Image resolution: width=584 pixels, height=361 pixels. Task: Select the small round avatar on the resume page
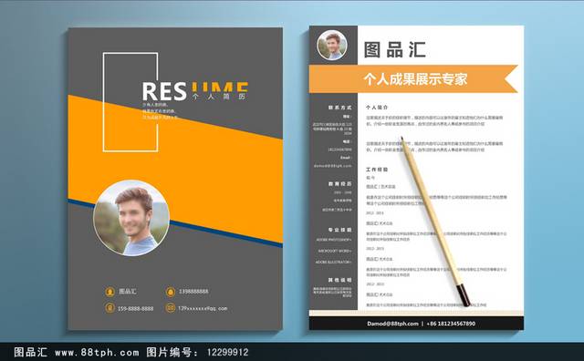[x=332, y=46]
